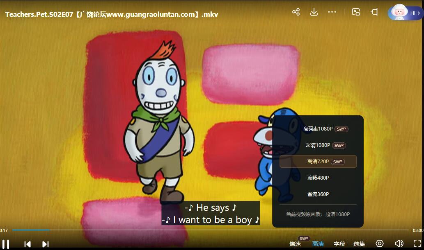The height and width of the screenshot is (250, 424).
Task: Skip to next episode
Action: (46, 244)
